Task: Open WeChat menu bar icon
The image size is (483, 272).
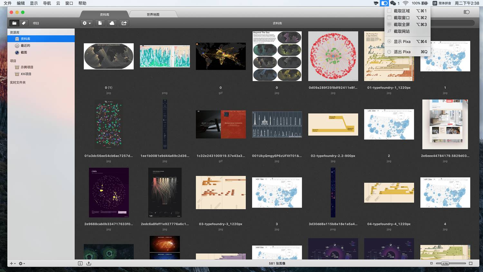Action: (393, 3)
